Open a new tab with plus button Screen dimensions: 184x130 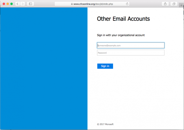(x=181, y=5)
